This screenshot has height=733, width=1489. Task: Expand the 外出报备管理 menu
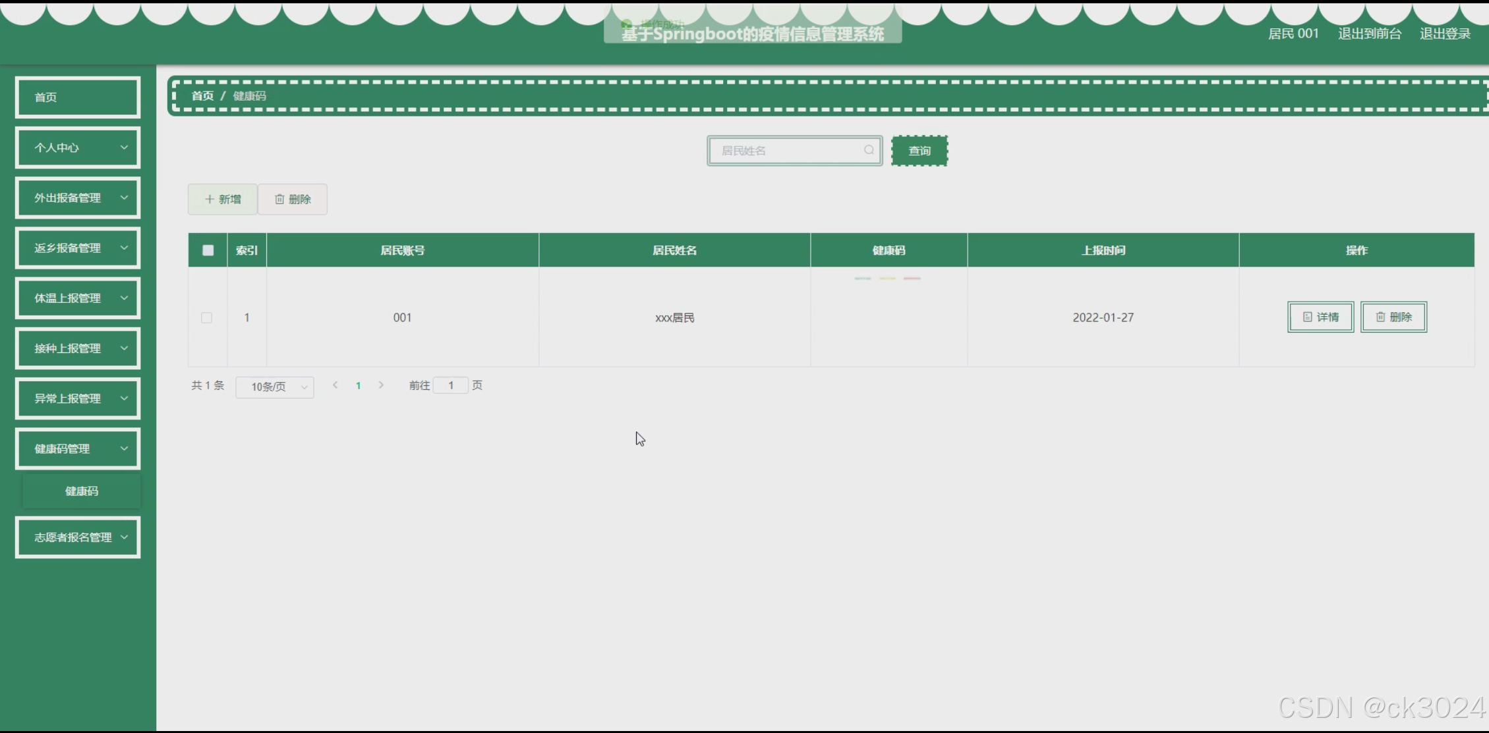coord(78,198)
